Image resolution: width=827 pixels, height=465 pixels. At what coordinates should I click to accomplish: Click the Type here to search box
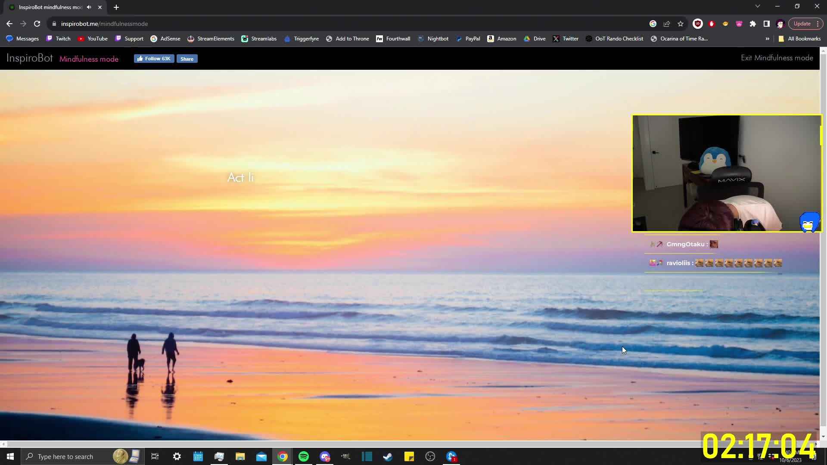click(x=82, y=456)
